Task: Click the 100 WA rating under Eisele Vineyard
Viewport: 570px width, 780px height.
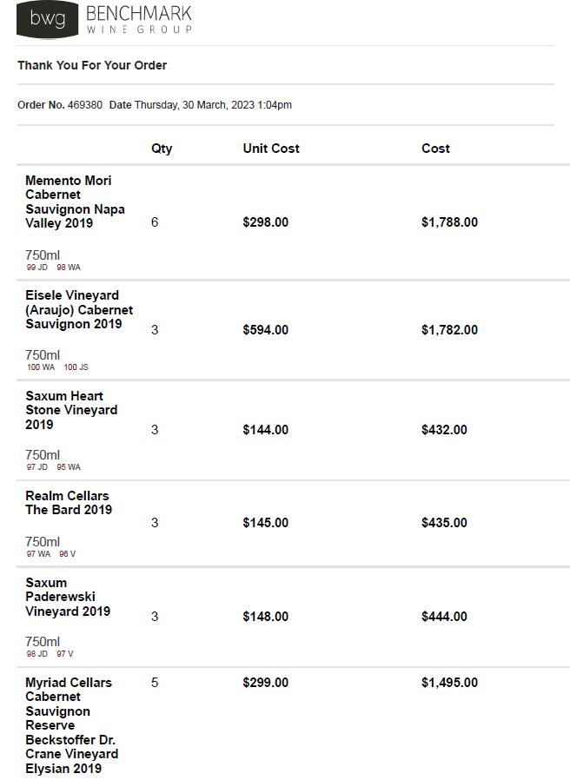Action: tap(40, 367)
